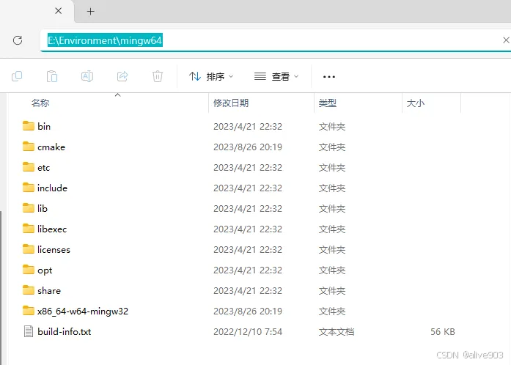Click the folder name cmake
511x365 pixels.
tap(51, 147)
